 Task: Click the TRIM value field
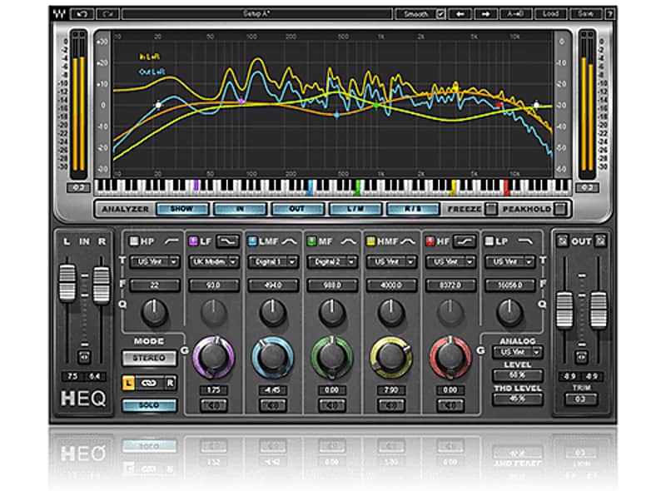tap(581, 399)
